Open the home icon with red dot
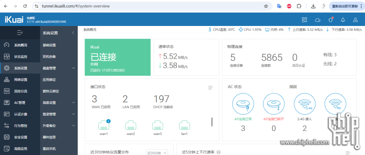This screenshot has height=155, width=365. click(331, 20)
